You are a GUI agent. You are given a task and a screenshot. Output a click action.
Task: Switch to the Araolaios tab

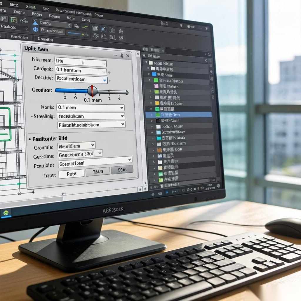tap(19, 37)
